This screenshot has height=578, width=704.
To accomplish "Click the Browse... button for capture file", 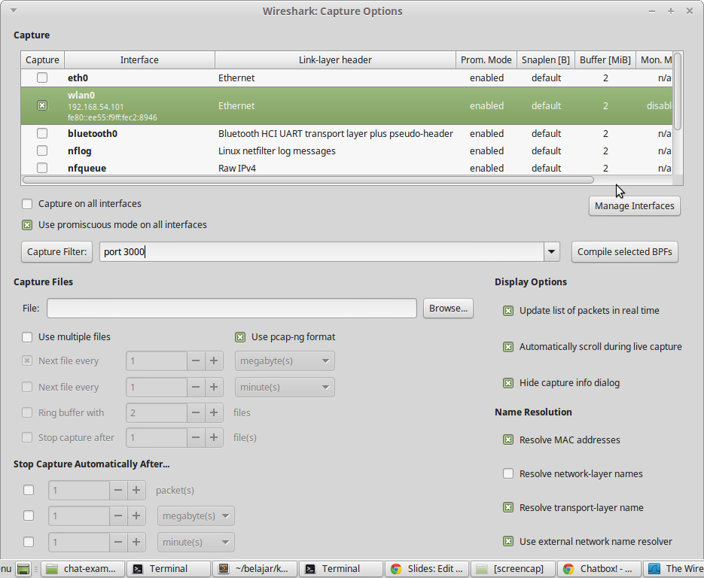I will click(448, 309).
